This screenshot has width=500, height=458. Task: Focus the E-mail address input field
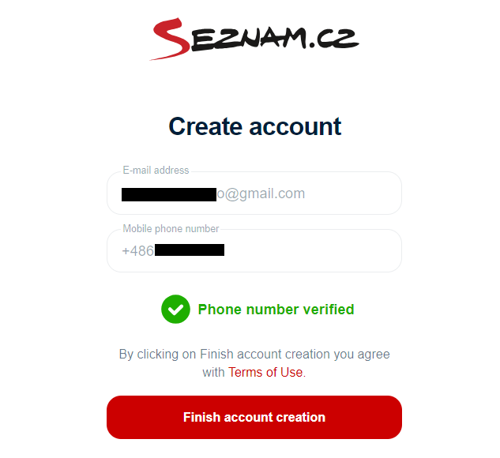coord(254,193)
